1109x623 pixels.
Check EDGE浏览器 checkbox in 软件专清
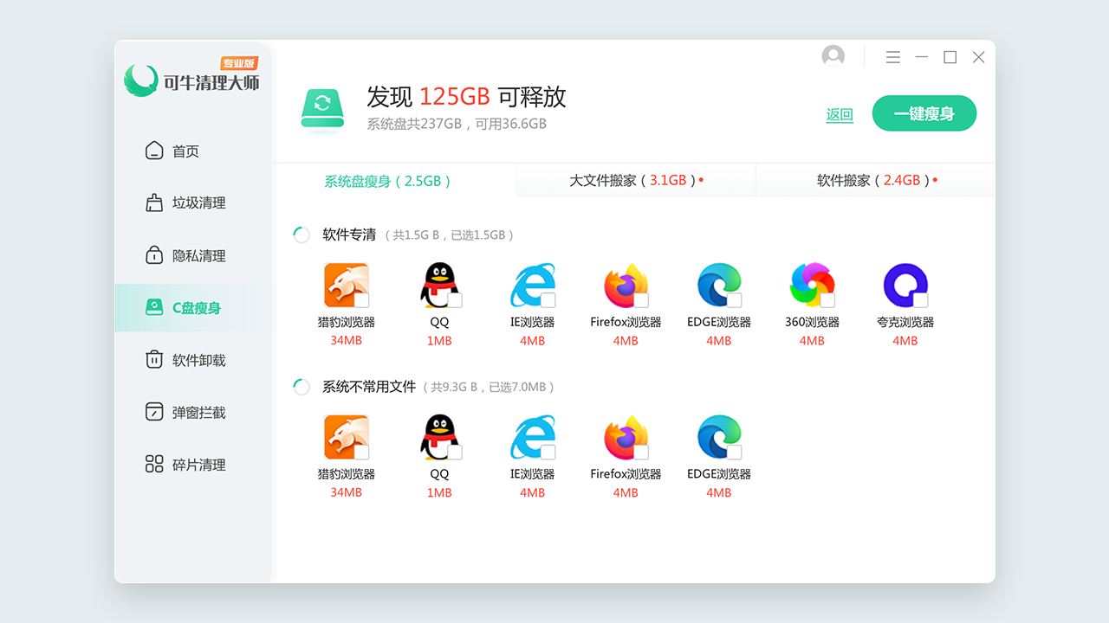coord(734,300)
